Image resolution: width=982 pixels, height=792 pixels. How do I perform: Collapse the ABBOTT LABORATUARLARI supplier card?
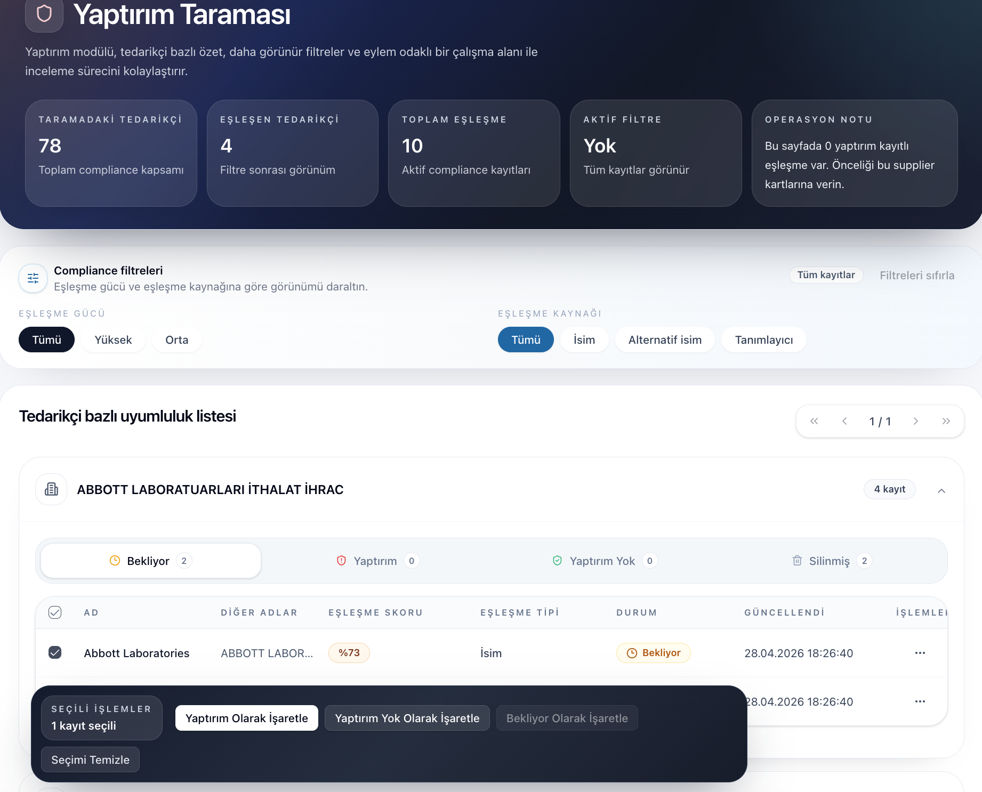click(941, 490)
